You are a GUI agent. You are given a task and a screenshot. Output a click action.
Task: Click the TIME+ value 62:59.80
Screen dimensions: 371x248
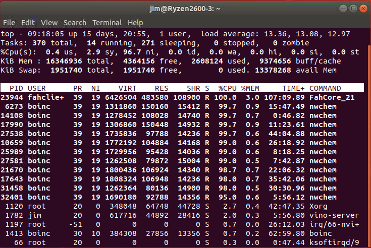pyautogui.click(x=287, y=233)
